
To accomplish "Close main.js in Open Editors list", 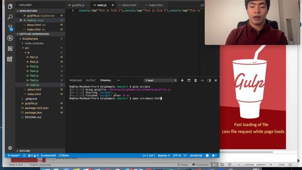I will tap(21, 20).
